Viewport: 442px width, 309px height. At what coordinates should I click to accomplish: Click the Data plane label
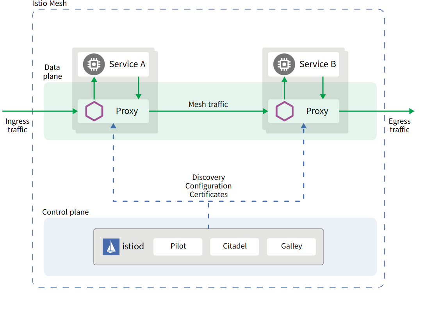tap(52, 72)
